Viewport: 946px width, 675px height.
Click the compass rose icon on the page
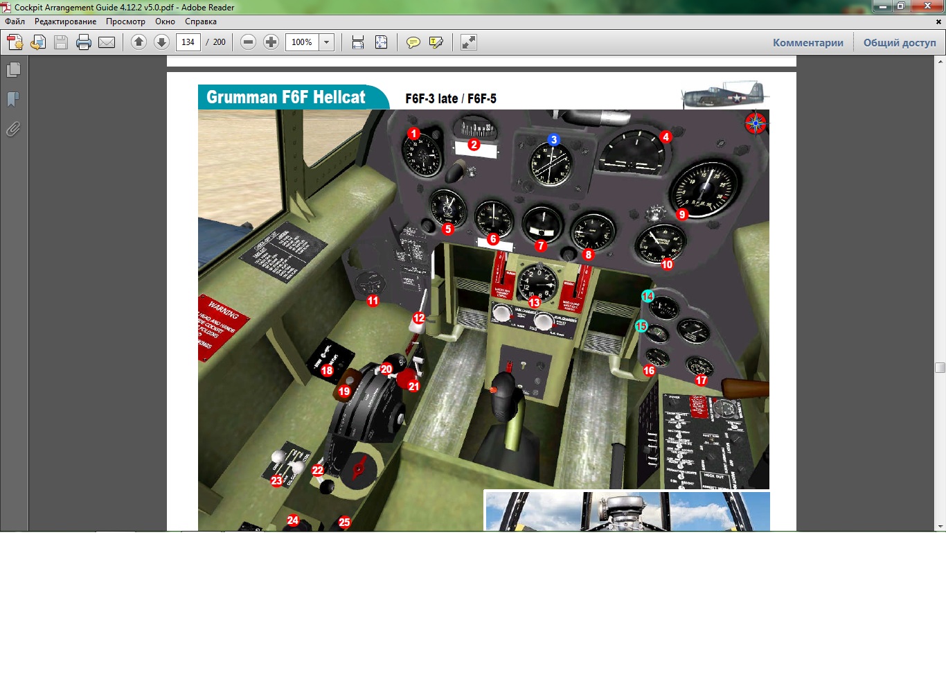[x=756, y=123]
